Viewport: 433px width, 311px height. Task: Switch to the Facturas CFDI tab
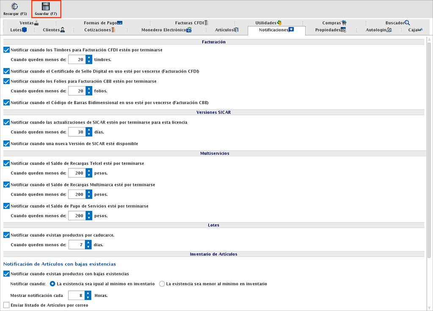(192, 23)
